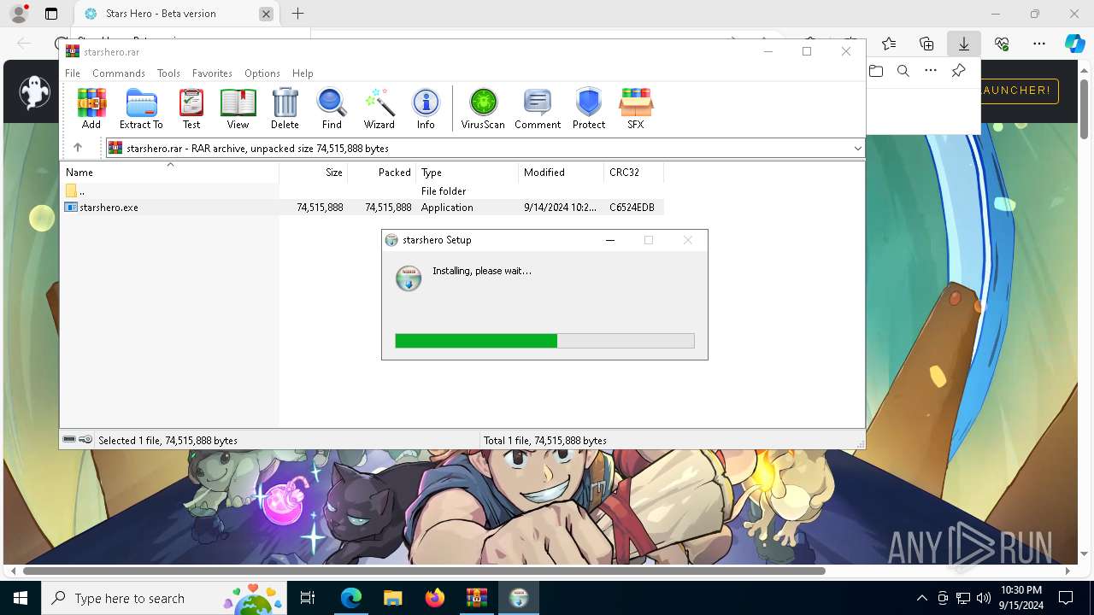Click the Delete toolbar icon
Image resolution: width=1094 pixels, height=615 pixels.
click(x=285, y=108)
